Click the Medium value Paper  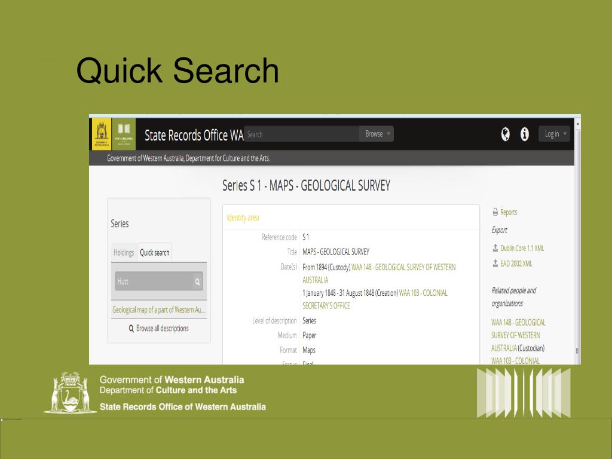point(309,335)
